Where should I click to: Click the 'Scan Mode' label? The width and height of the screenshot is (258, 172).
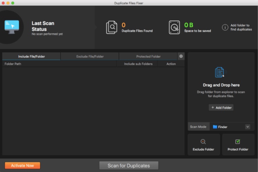coord(198,127)
